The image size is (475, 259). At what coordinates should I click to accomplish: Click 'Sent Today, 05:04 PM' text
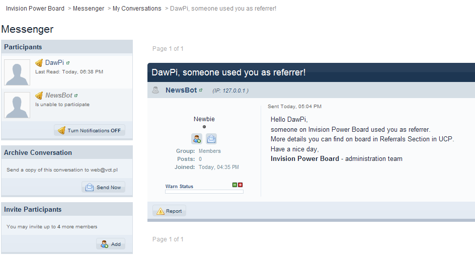click(x=294, y=106)
